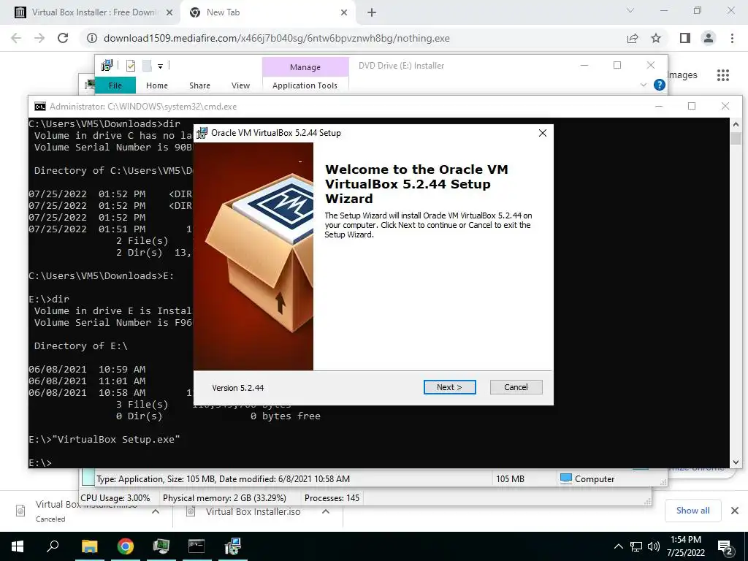
Task: Open Chrome three-dot menu
Action: coord(732,38)
